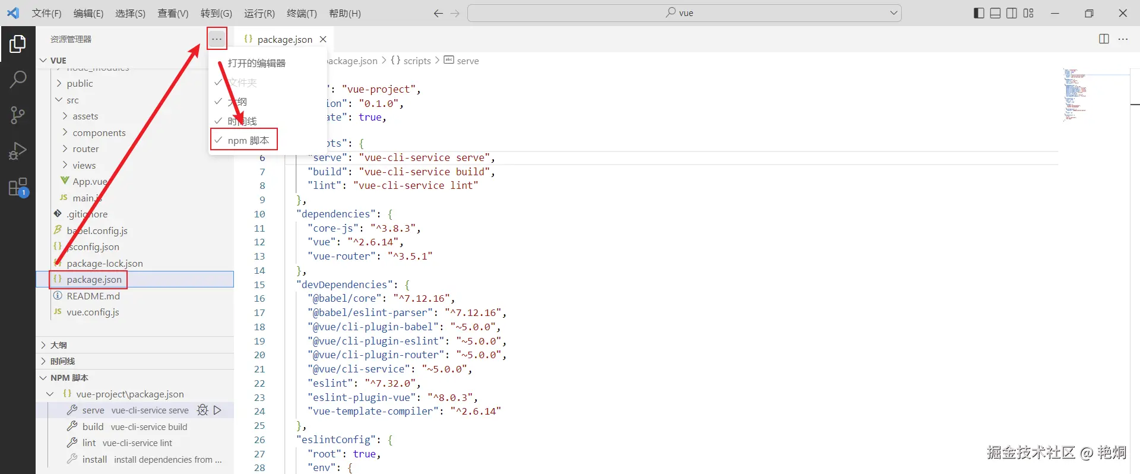Image resolution: width=1140 pixels, height=474 pixels.
Task: Open the 终端(T) menu
Action: tap(302, 13)
